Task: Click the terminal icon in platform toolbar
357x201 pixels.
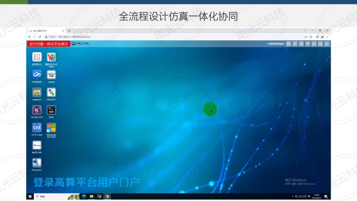Action: coord(289,44)
